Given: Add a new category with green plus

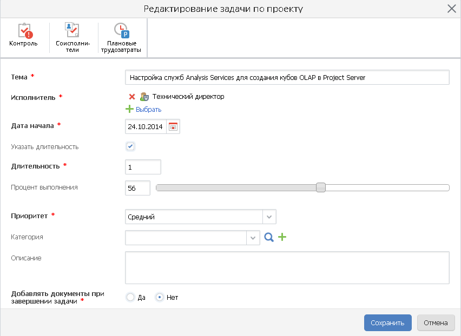Looking at the screenshot, I should 282,237.
